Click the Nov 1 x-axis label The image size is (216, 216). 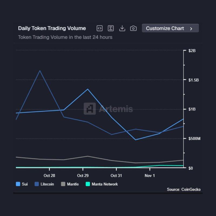point(150,175)
